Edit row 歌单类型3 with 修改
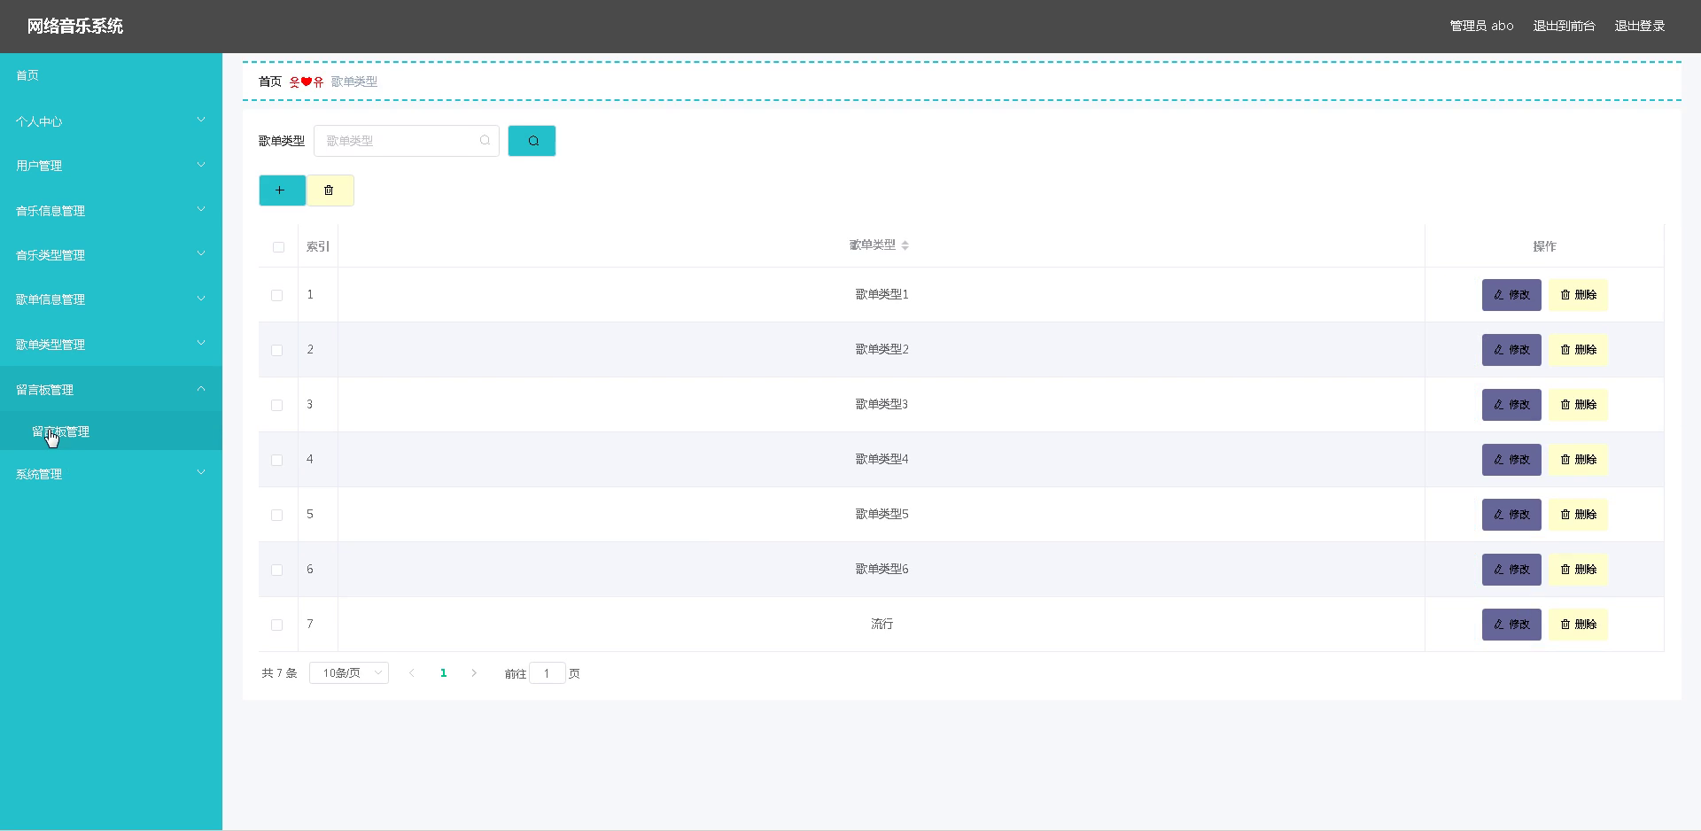Screen dimensions: 1701x831 point(1511,405)
